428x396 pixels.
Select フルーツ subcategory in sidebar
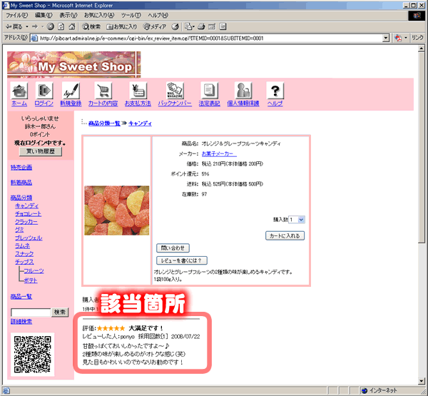(x=34, y=270)
